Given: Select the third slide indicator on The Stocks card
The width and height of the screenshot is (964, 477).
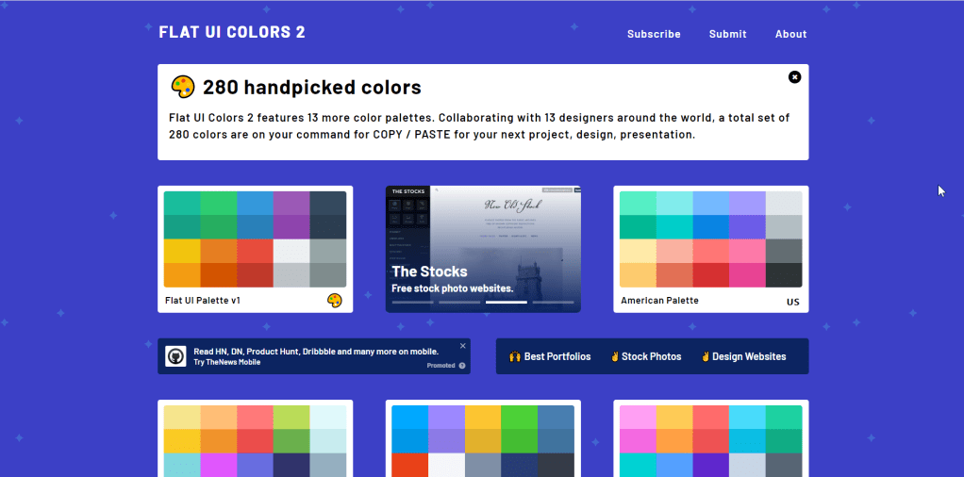Looking at the screenshot, I should [x=507, y=303].
